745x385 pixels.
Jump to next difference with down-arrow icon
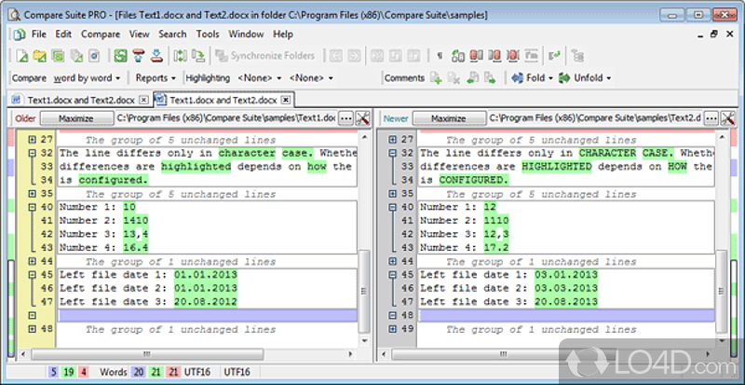[x=156, y=56]
